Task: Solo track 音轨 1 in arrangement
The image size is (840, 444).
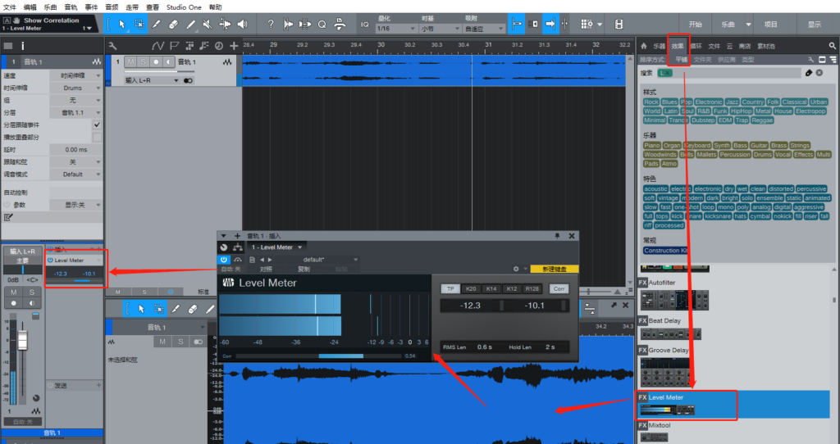Action: click(143, 62)
